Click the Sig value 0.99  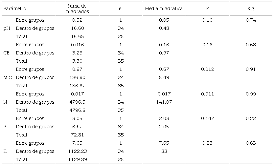point(251,94)
